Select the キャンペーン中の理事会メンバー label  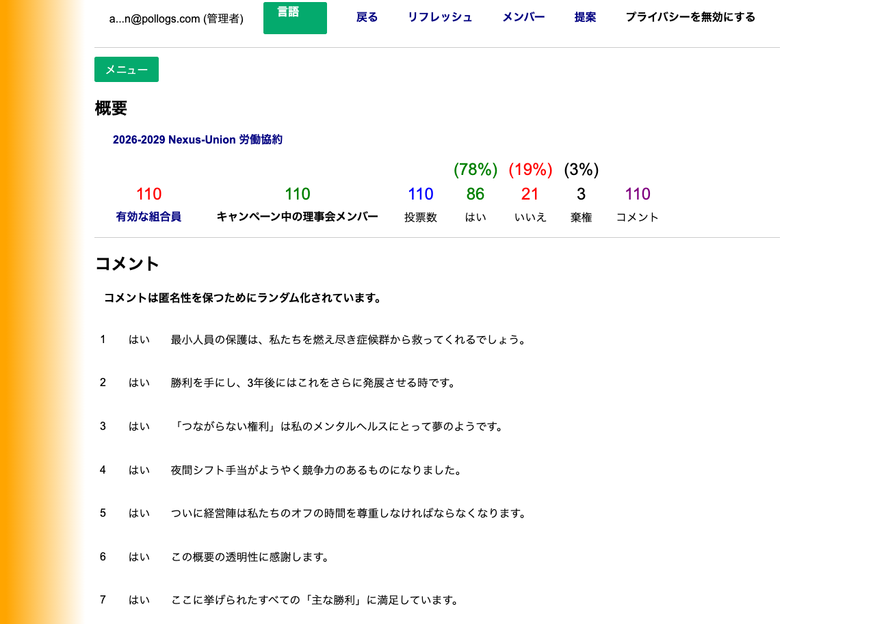297,217
